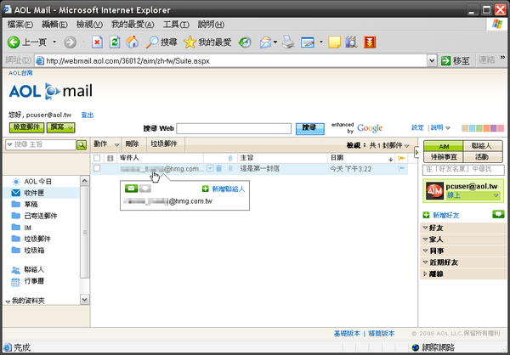Collapse the 家人 buddy group
Screen dimensions: 510x355
pyautogui.click(x=425, y=239)
